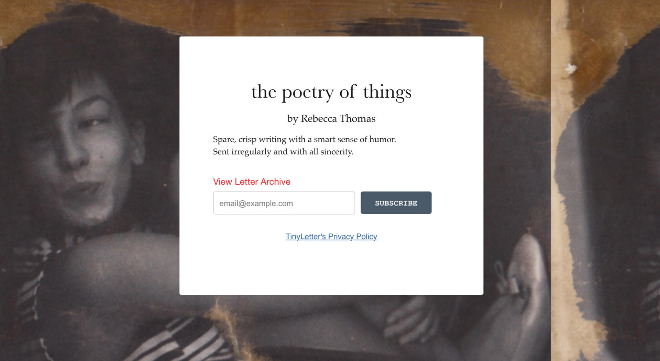Click the word "things" in the title
The width and height of the screenshot is (660, 361).
[387, 92]
